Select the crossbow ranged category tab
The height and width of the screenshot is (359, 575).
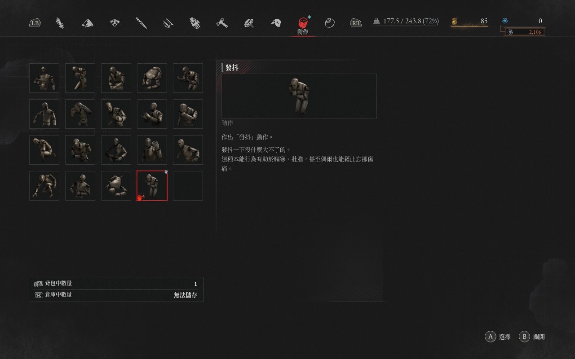pyautogui.click(x=168, y=23)
